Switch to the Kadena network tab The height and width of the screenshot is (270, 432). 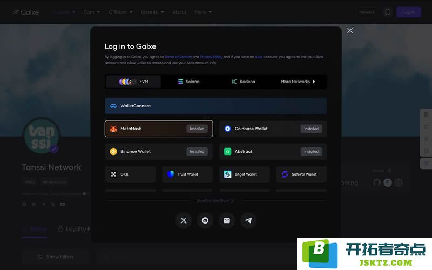coord(244,82)
